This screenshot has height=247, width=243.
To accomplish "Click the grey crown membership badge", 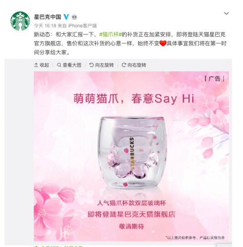I will (74, 17).
